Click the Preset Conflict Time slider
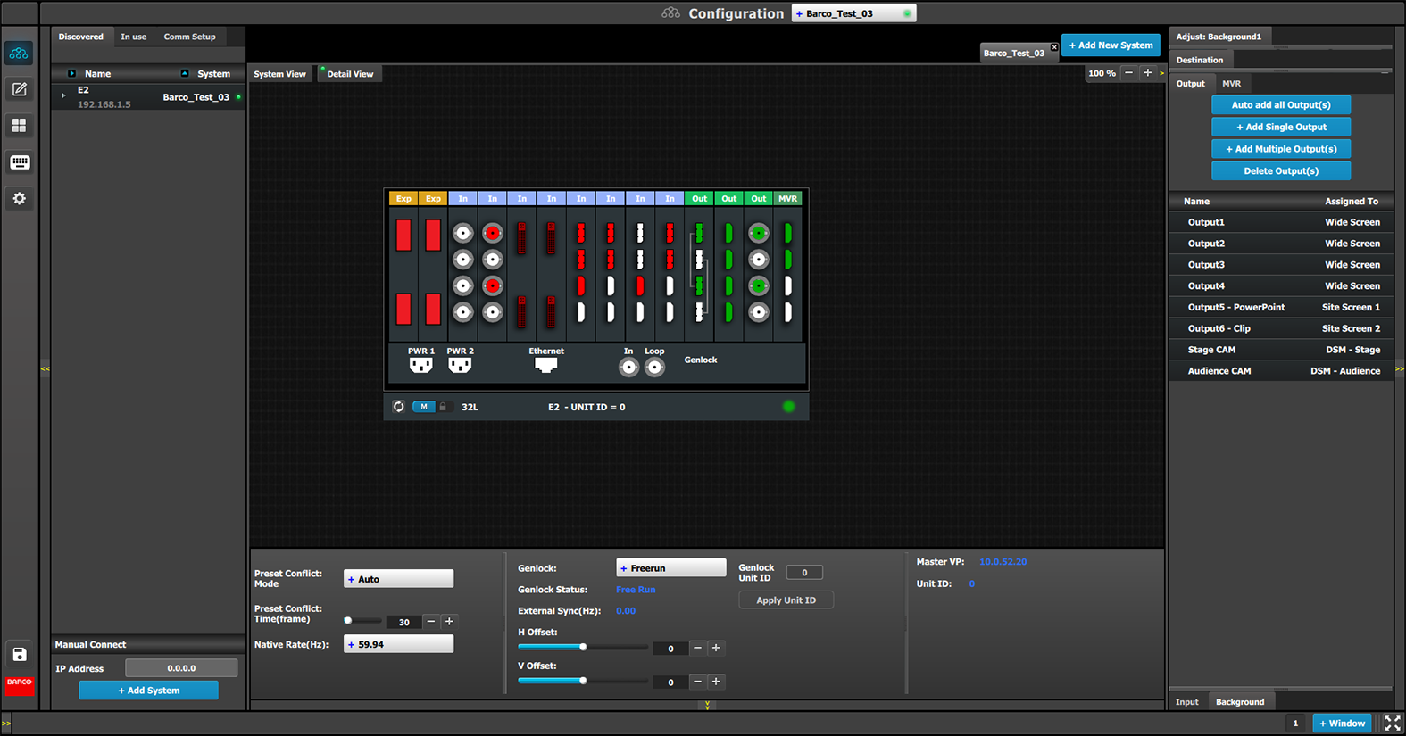 363,621
